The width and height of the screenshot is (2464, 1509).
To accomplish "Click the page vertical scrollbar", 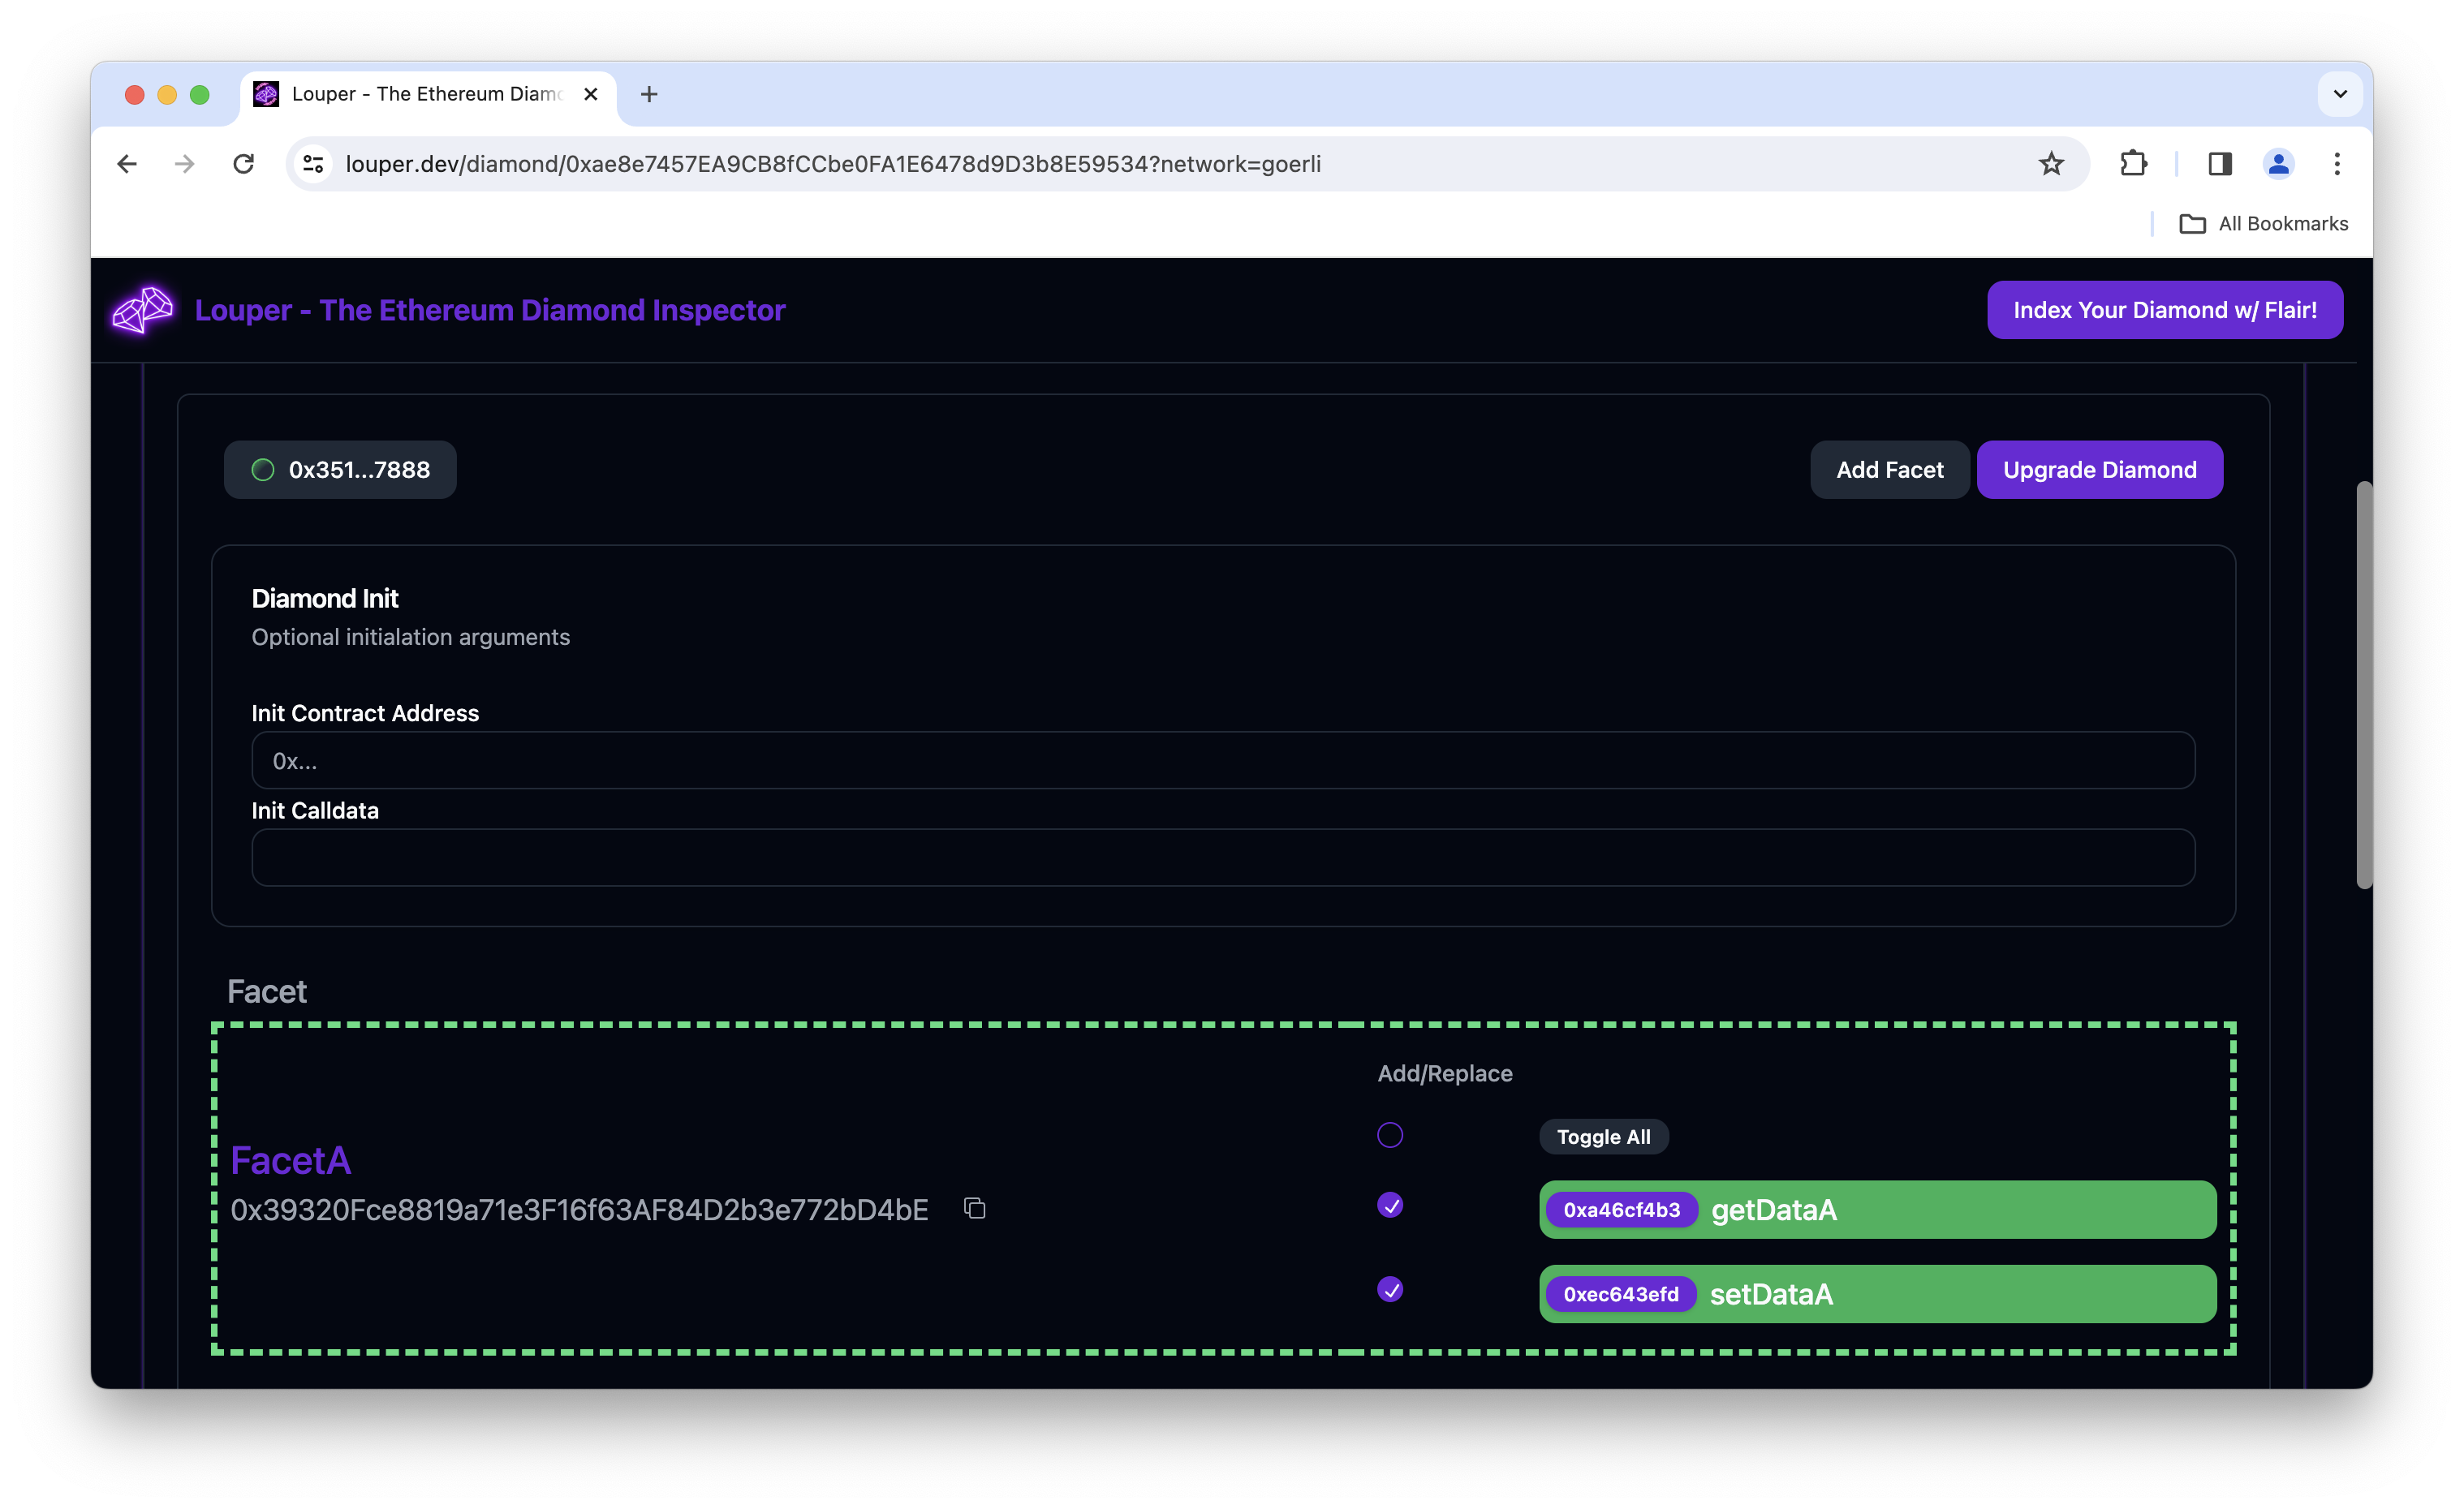I will pyautogui.click(x=2364, y=685).
